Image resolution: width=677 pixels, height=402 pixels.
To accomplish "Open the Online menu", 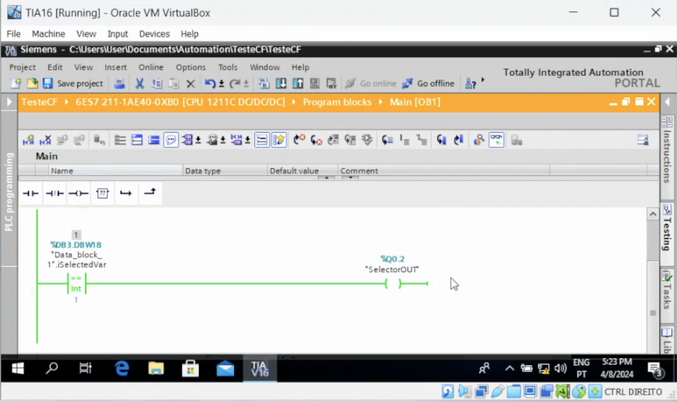I will 151,67.
